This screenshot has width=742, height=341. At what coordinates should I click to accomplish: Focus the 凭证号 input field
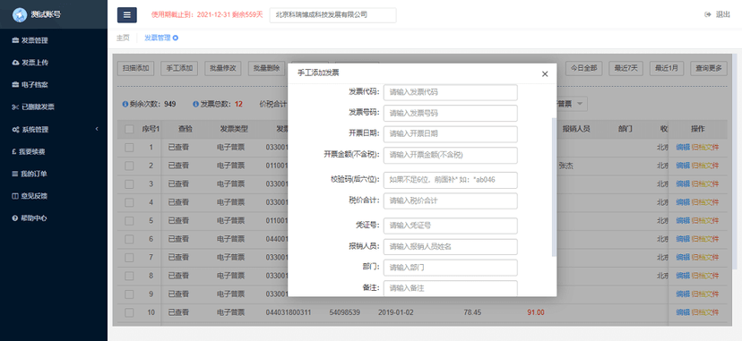(451, 226)
